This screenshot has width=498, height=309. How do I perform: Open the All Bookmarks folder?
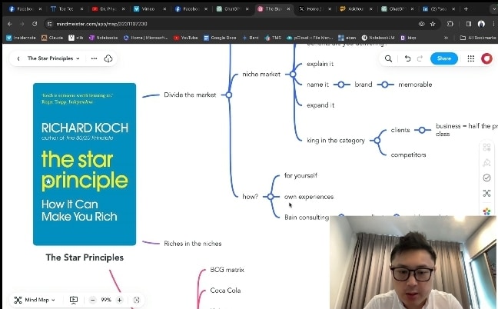coord(478,38)
